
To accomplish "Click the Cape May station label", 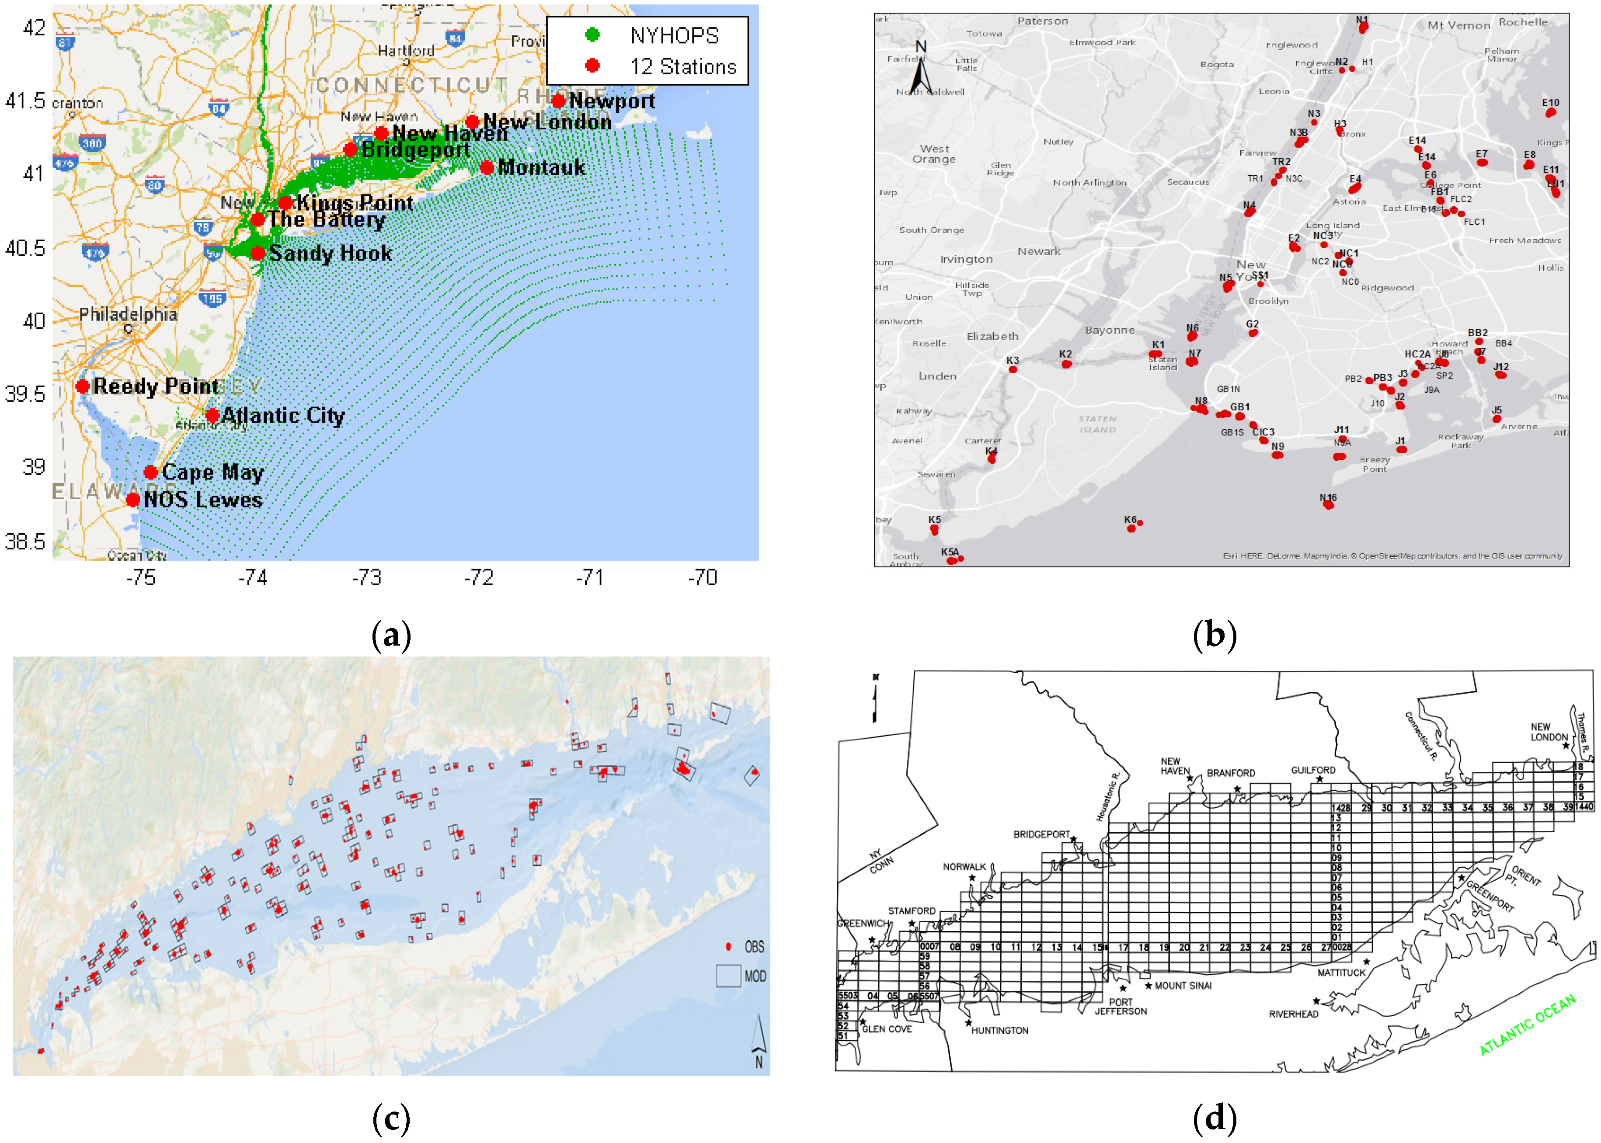I will 212,472.
